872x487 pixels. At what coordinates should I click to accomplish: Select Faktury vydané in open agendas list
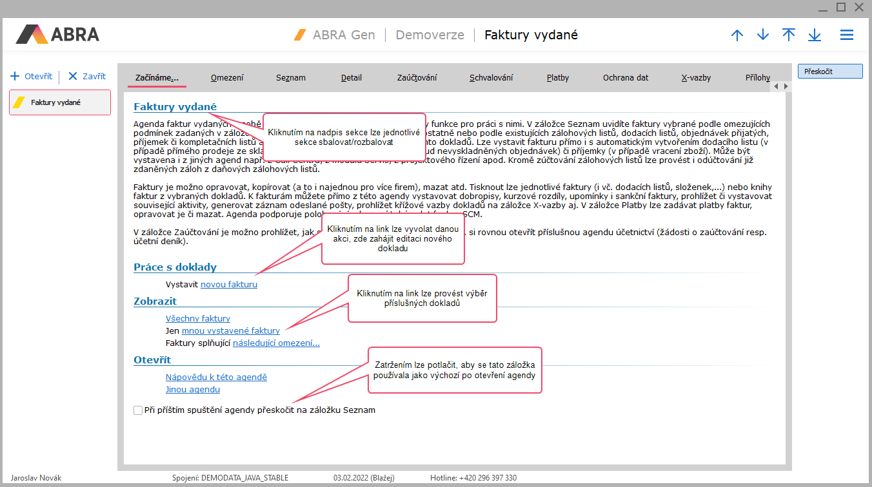click(x=60, y=102)
